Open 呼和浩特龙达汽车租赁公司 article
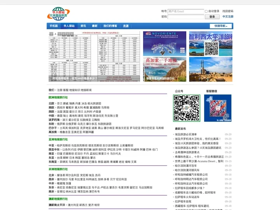Image resolution: width=280 pixels, height=210 pixels. [191, 184]
